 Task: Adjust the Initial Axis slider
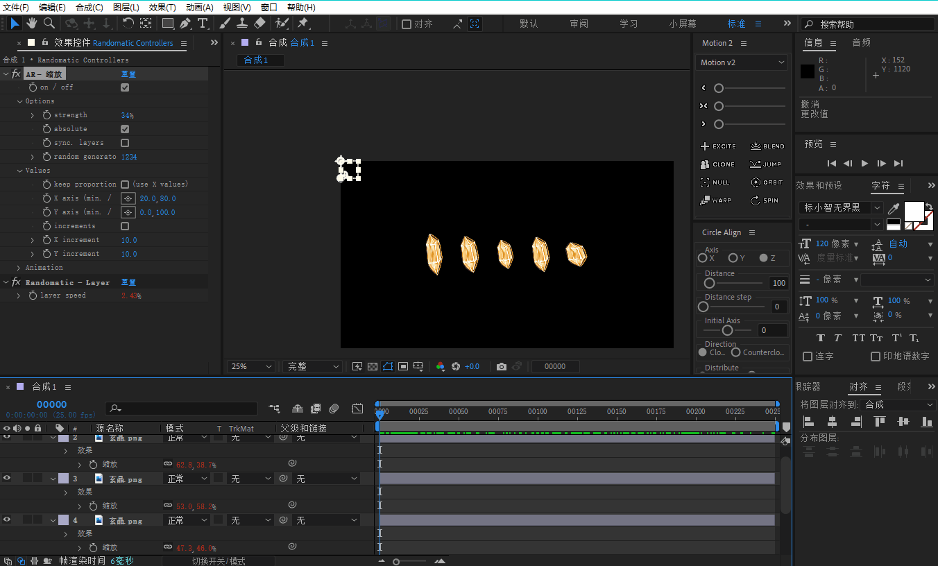click(x=727, y=330)
